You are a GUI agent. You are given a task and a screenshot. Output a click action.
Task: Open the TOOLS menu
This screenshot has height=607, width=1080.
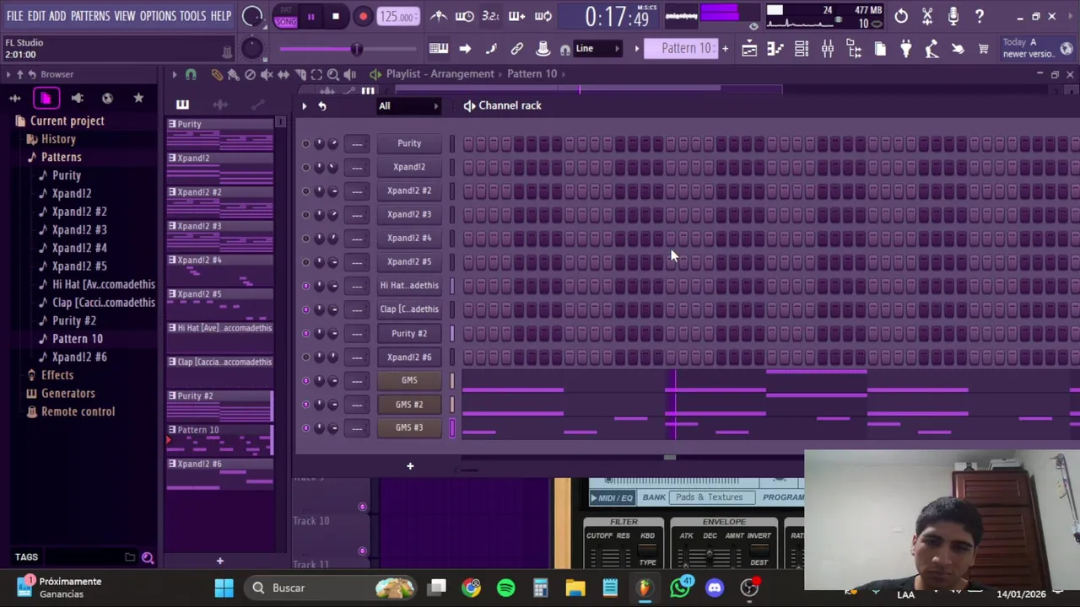coord(192,16)
